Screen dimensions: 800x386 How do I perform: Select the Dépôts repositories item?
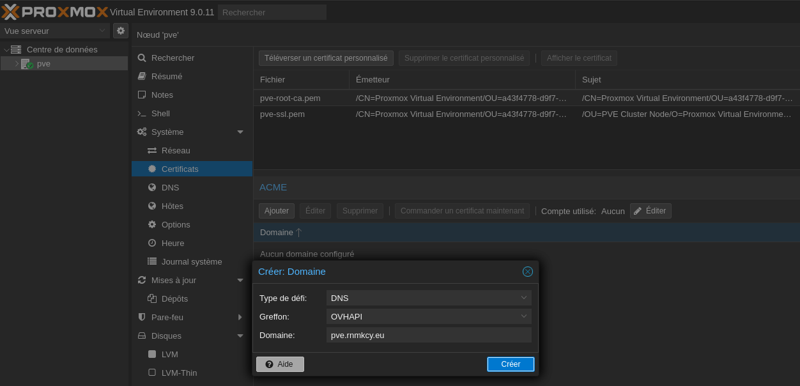pos(174,298)
